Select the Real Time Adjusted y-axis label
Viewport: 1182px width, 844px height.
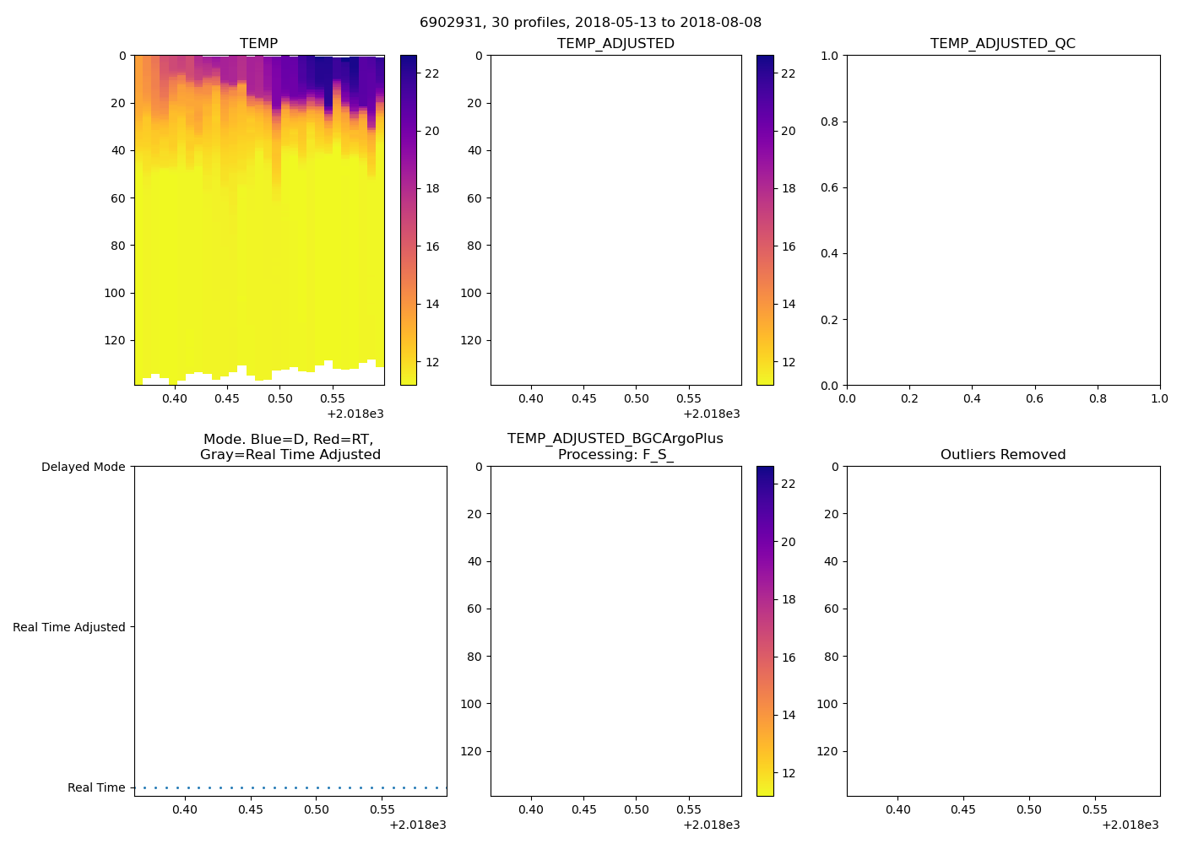click(68, 627)
